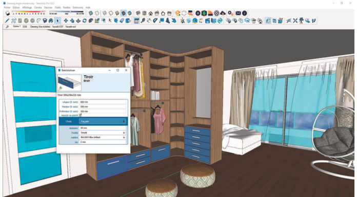Switch to Scène 1 tab

coord(16,27)
